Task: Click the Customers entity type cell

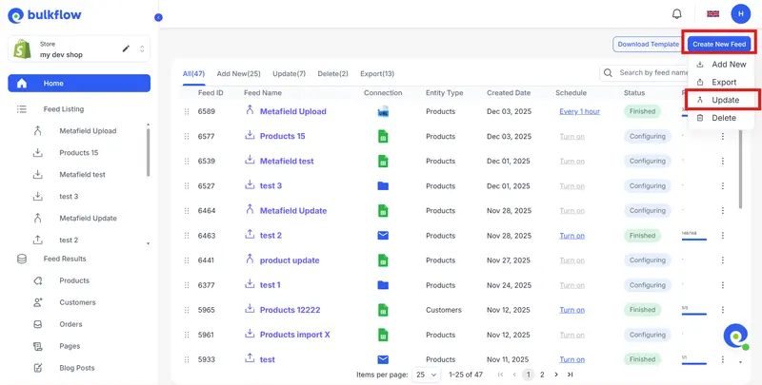Action: tap(444, 310)
